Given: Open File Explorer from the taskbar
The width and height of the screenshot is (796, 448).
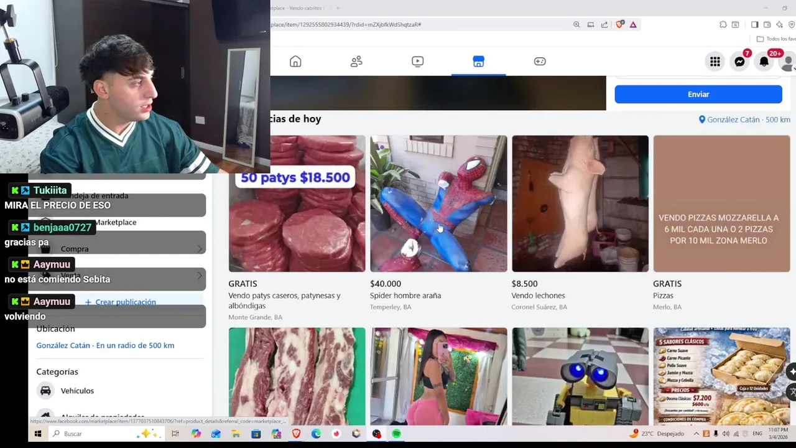Looking at the screenshot, I should click(x=236, y=434).
